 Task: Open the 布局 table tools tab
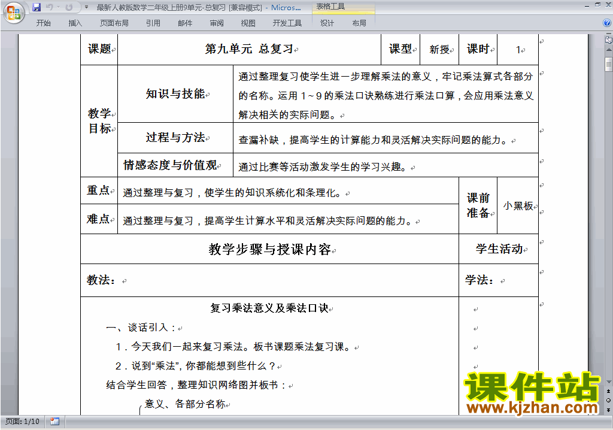[x=359, y=23]
